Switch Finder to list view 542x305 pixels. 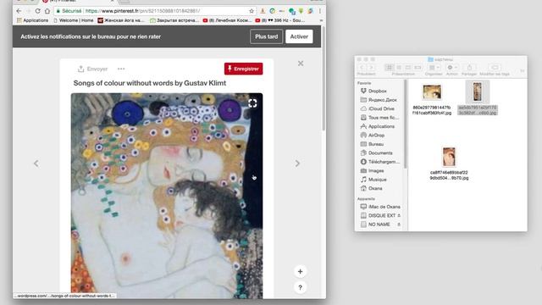click(399, 68)
